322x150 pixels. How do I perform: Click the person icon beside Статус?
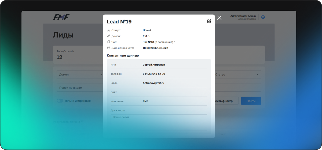[108, 30]
